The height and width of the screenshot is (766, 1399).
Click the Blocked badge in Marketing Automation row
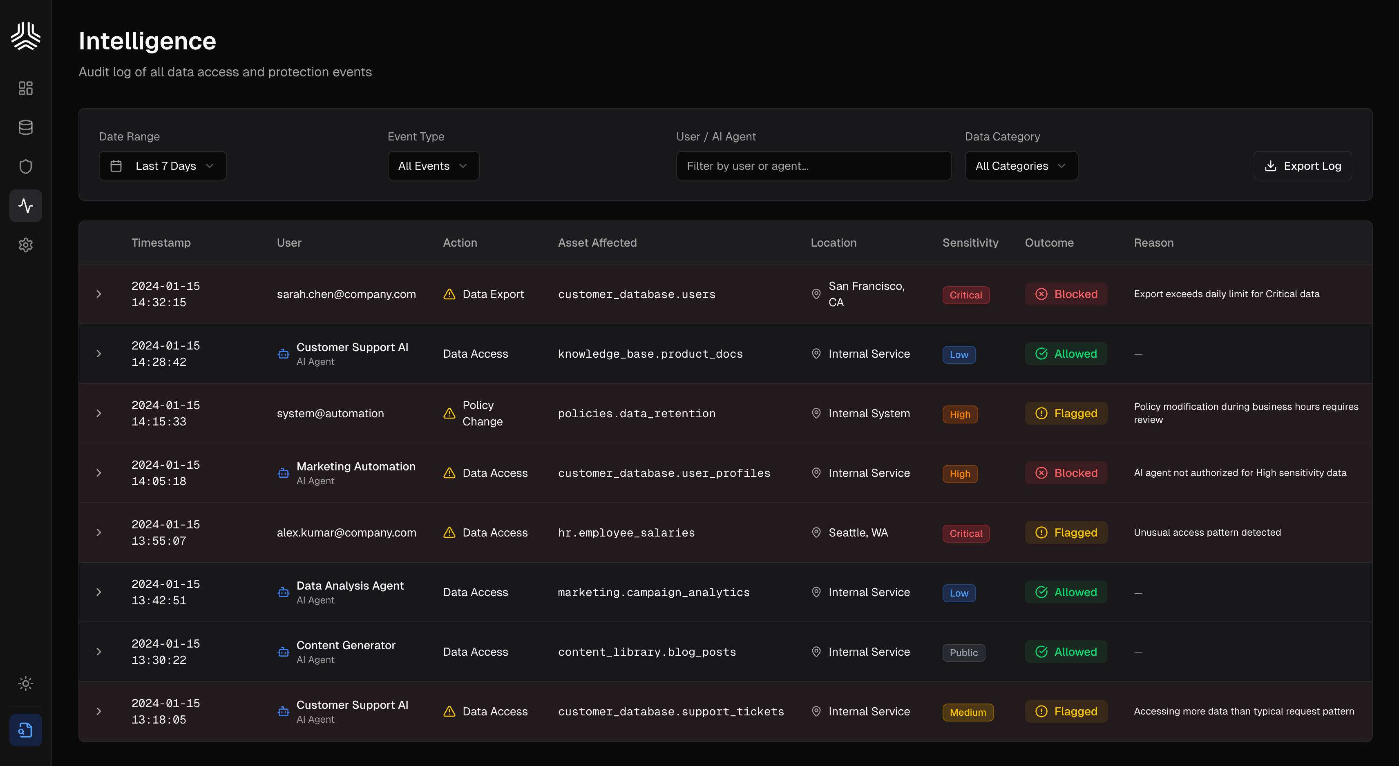point(1066,473)
